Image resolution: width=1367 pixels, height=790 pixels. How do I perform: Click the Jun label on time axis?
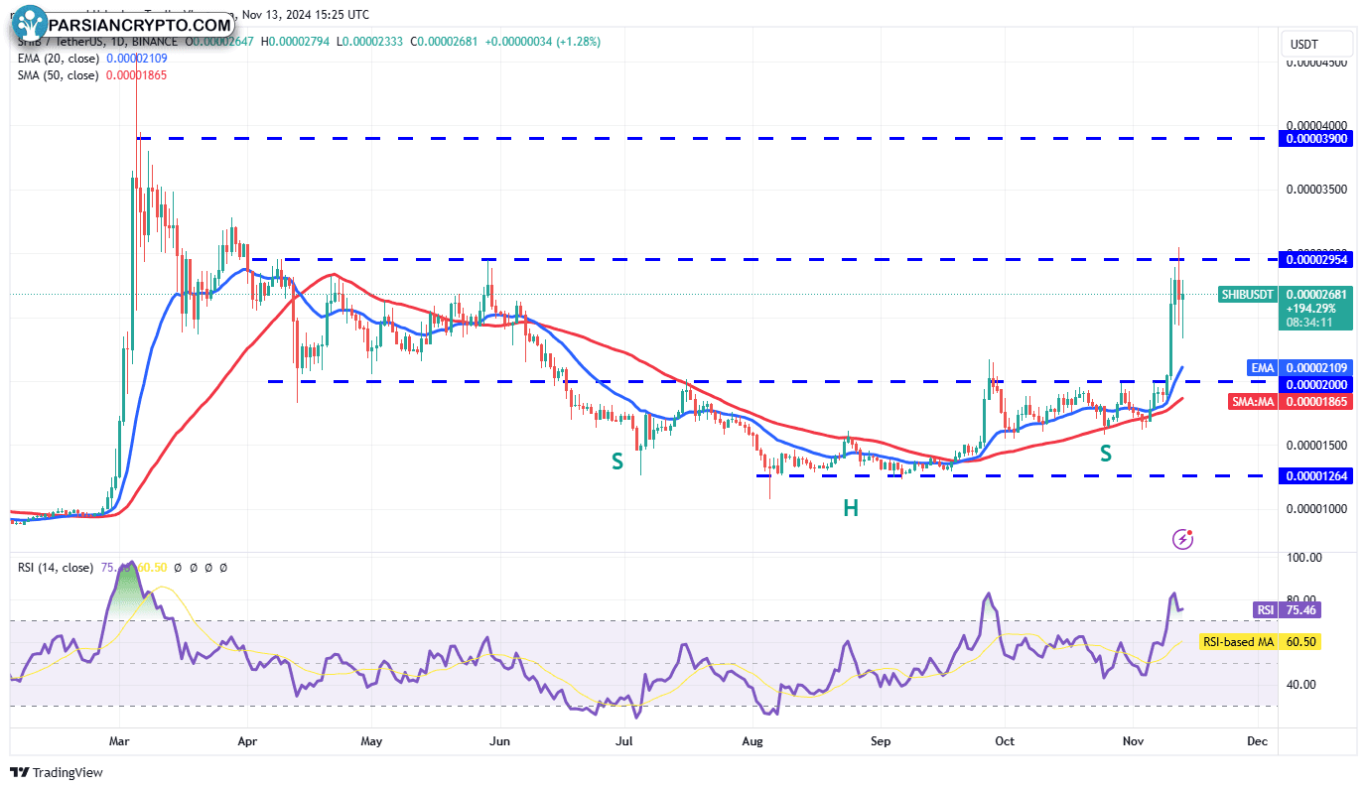coord(499,740)
